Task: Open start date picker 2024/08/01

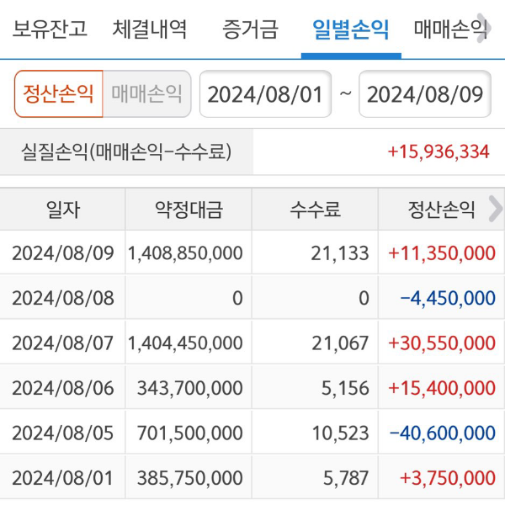Action: (265, 93)
